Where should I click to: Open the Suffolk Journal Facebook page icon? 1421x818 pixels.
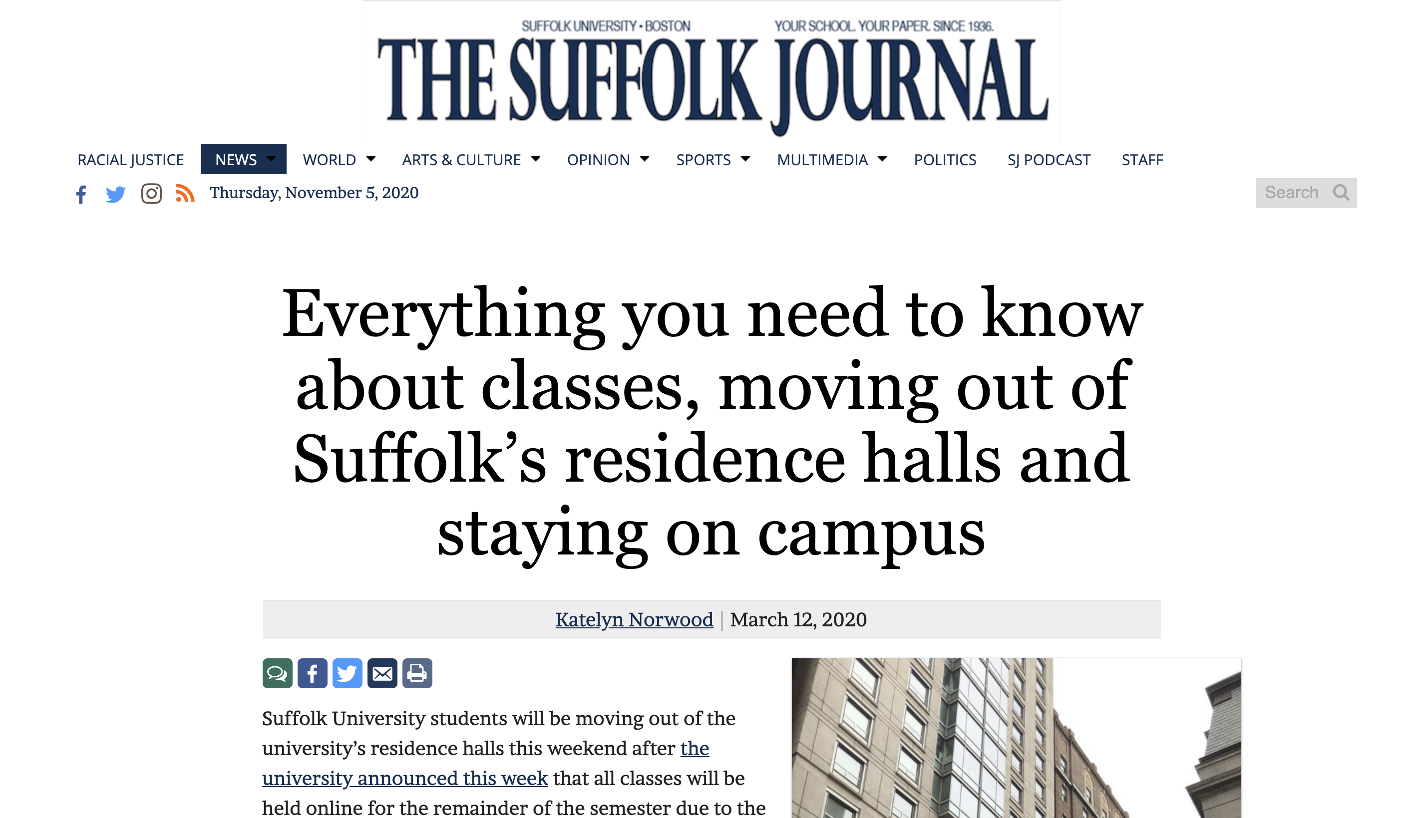[81, 194]
